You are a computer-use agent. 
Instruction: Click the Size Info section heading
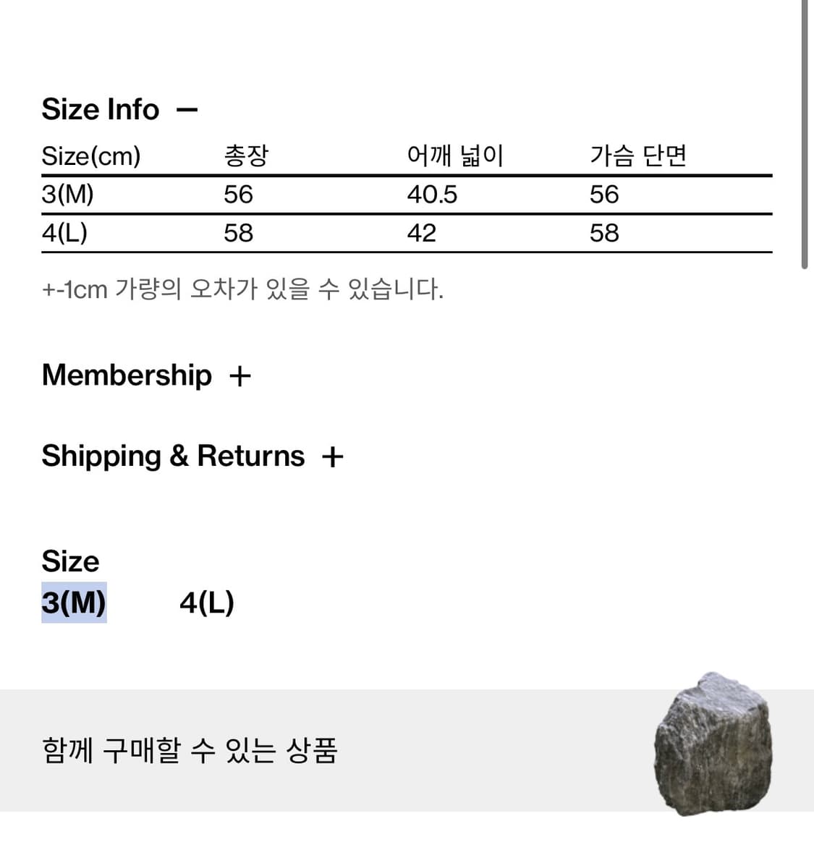101,110
